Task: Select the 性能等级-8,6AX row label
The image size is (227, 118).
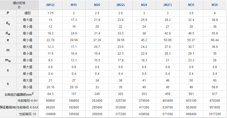Action: (x=27, y=107)
